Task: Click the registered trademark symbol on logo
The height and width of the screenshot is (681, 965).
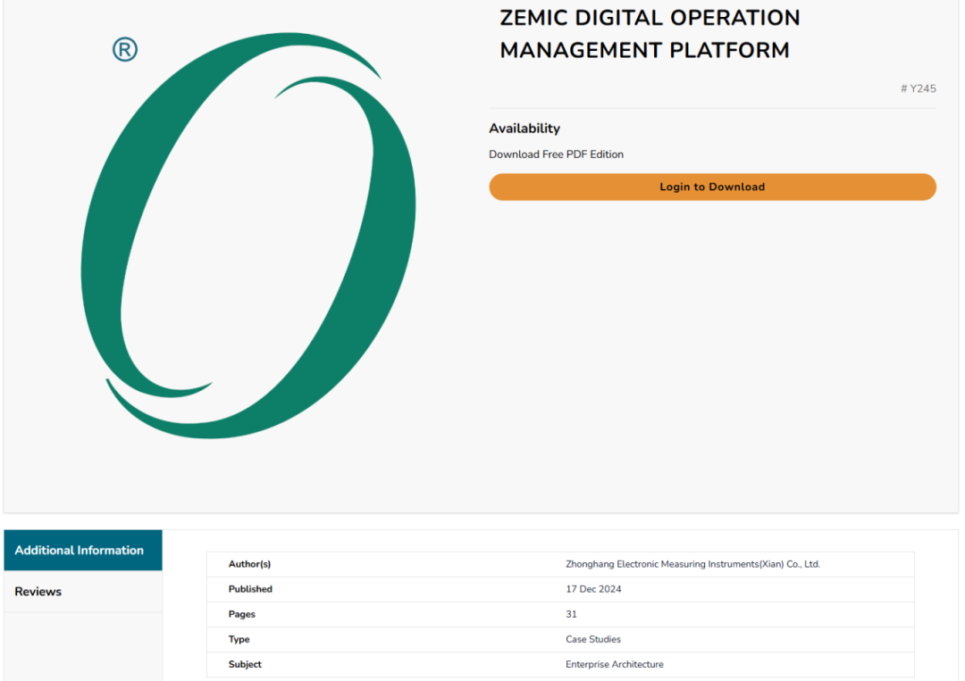Action: 125,49
